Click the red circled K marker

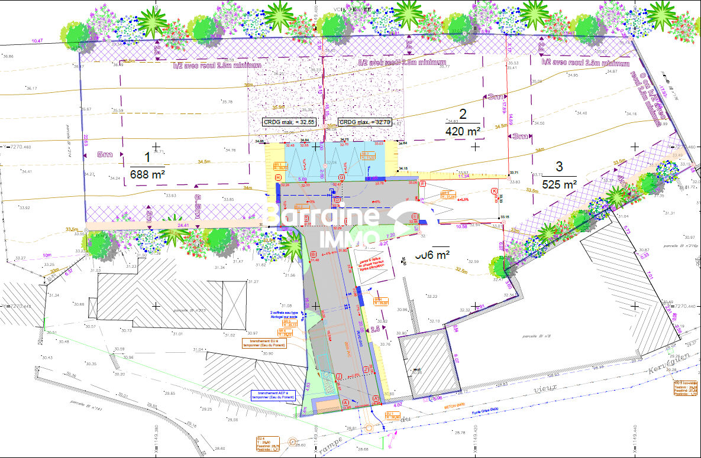click(x=494, y=190)
